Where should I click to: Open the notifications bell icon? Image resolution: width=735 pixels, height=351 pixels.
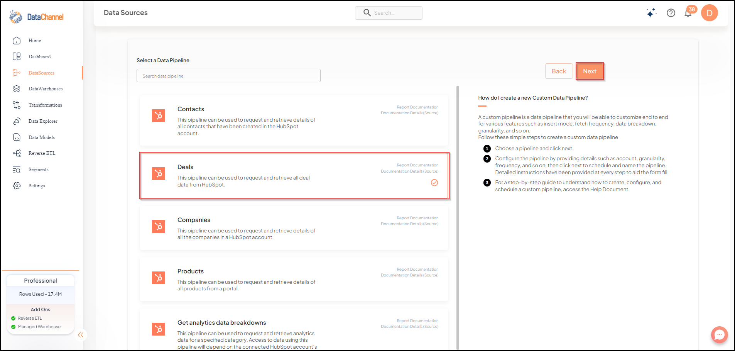pos(688,14)
